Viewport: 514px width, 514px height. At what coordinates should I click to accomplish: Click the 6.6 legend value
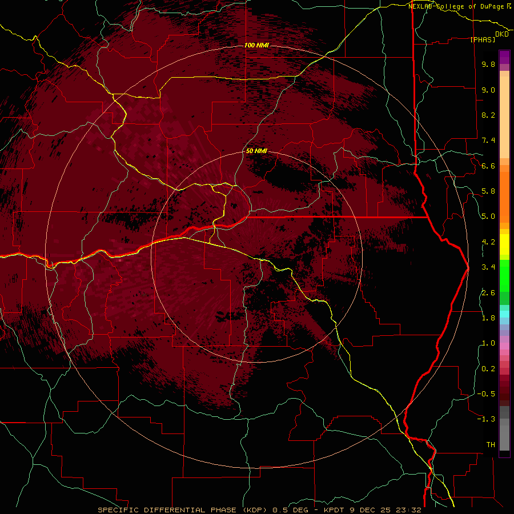(x=488, y=166)
